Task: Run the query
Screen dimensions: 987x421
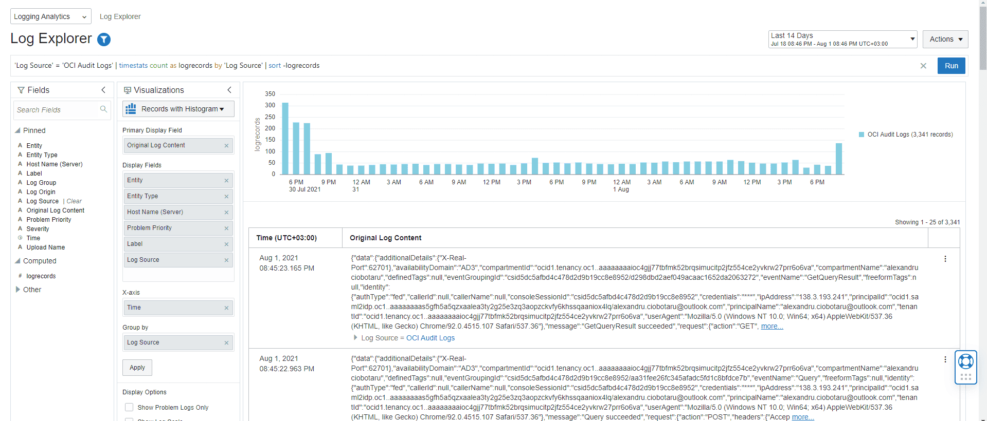Action: tap(951, 66)
